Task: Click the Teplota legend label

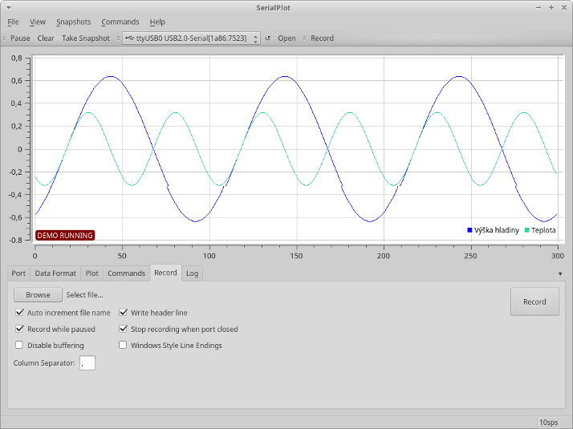Action: pos(543,230)
